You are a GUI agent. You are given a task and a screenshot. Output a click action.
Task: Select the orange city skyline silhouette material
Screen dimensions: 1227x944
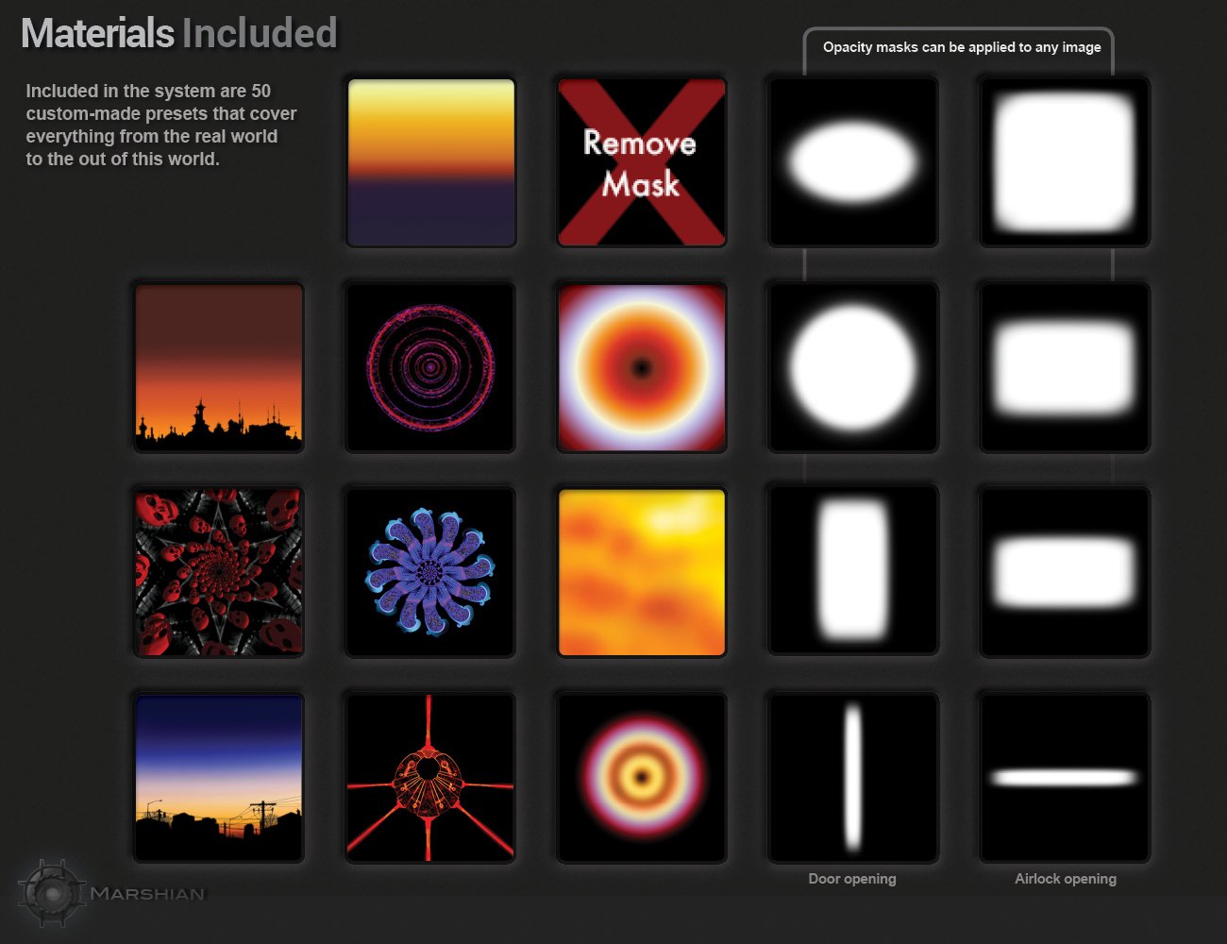[219, 368]
